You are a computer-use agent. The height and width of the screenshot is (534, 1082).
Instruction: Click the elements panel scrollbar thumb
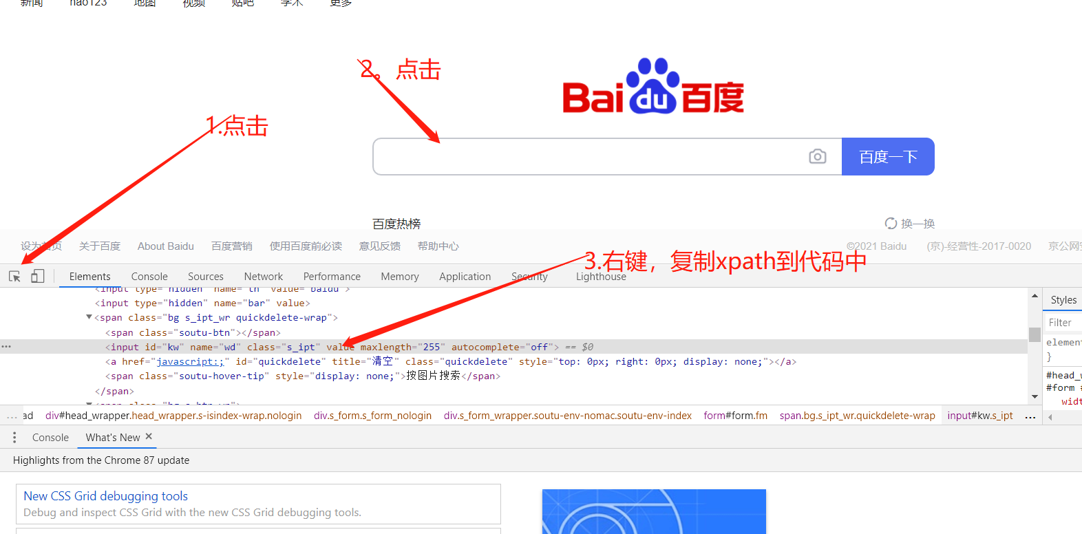[1035, 334]
